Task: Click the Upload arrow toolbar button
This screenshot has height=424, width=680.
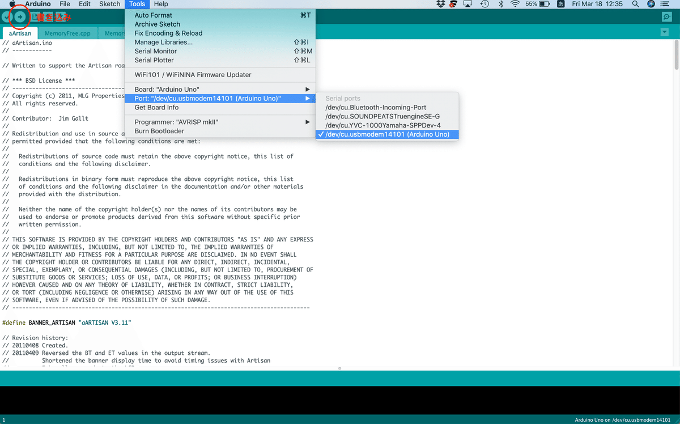Action: 20,17
